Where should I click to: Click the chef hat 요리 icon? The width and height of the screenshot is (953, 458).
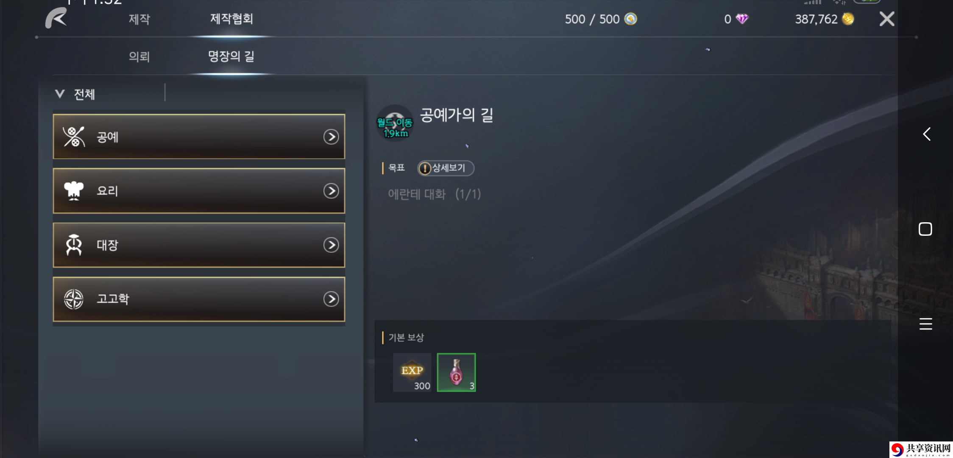pyautogui.click(x=74, y=191)
